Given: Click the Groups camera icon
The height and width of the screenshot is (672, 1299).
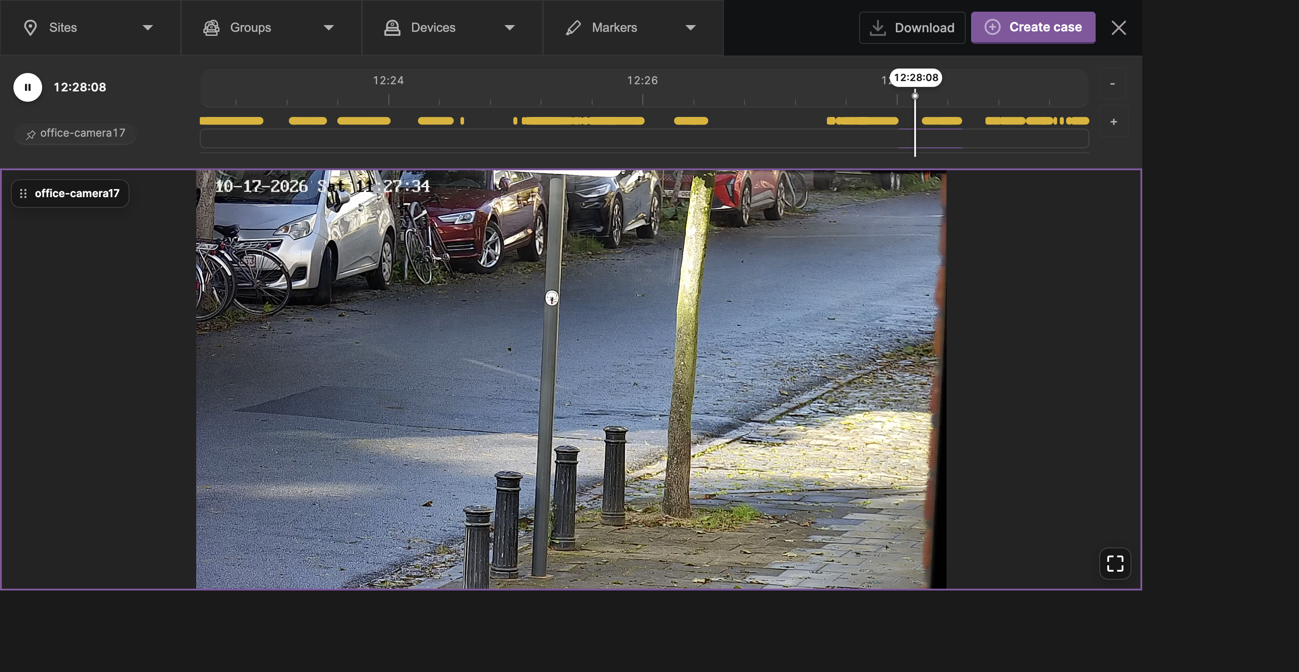Looking at the screenshot, I should click(x=211, y=28).
